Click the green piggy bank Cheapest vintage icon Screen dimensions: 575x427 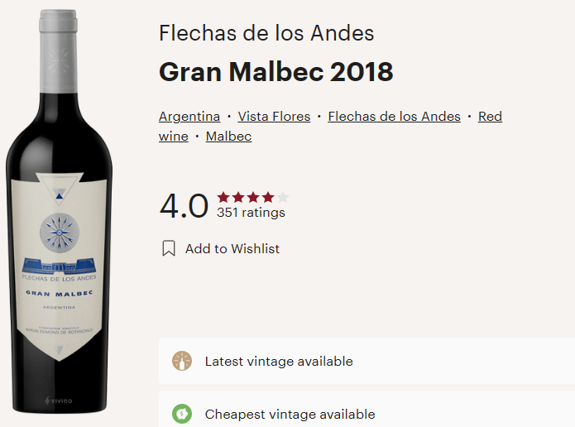coord(182,414)
